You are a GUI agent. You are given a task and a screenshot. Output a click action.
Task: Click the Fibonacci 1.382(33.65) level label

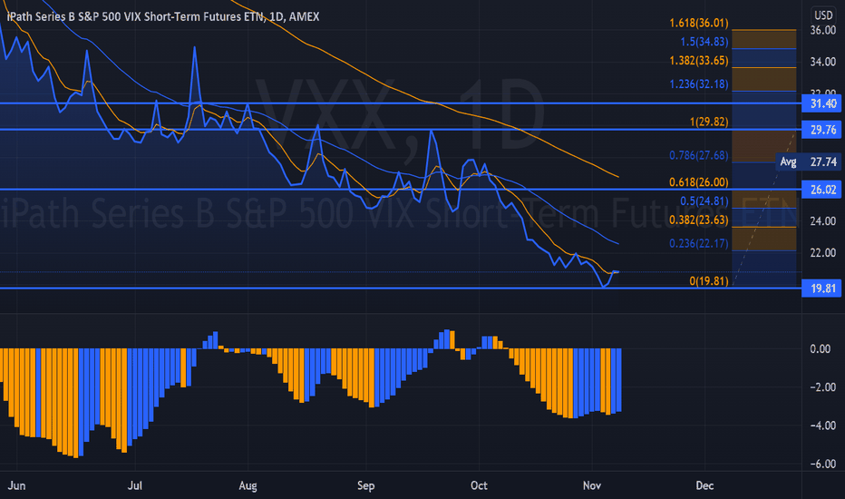tap(699, 61)
